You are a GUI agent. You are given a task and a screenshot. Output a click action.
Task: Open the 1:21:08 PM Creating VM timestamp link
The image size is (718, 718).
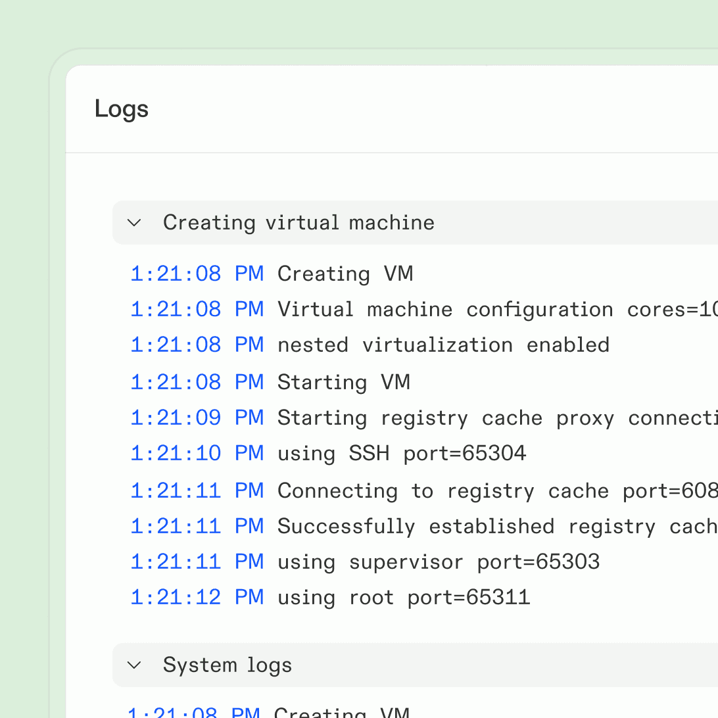click(x=197, y=274)
